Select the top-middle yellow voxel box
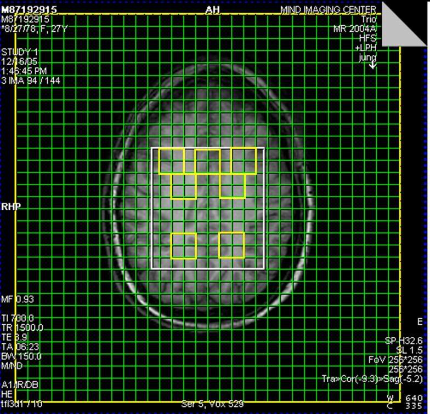 [x=208, y=161]
